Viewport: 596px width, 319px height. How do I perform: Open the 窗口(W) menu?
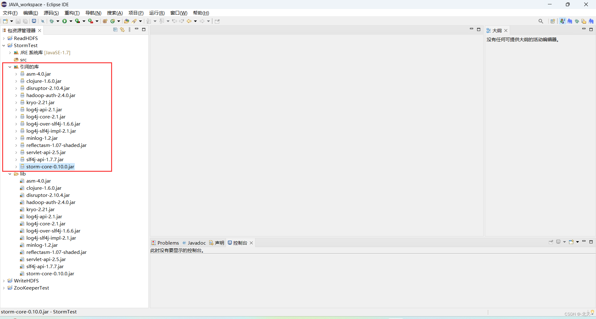coord(179,13)
